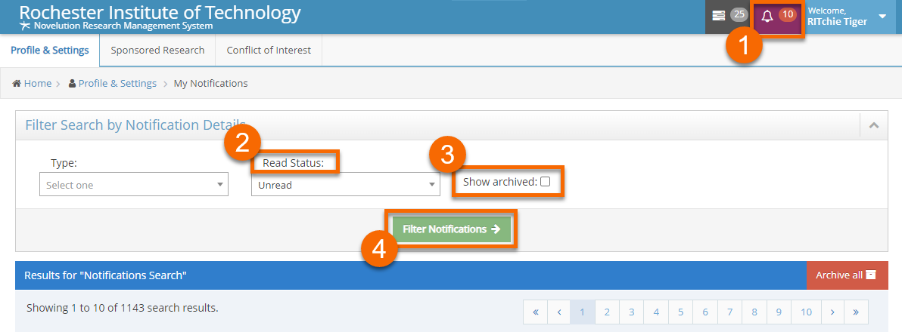The width and height of the screenshot is (902, 332).
Task: Open the notifications bell icon
Action: click(x=767, y=16)
